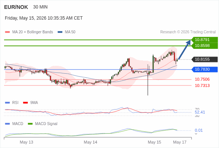Click the 10.7313 support level label
This screenshot has height=148, width=219.
tap(202, 85)
